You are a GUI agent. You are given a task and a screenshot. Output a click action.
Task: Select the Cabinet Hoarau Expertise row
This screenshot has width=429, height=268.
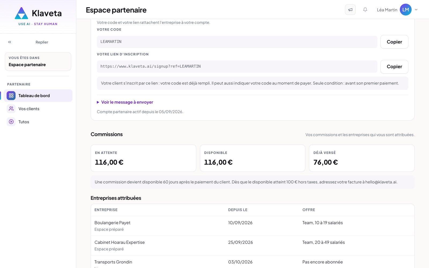pos(253,245)
